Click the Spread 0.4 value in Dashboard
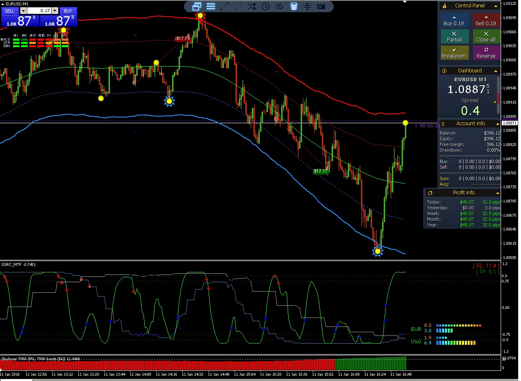 (x=470, y=111)
